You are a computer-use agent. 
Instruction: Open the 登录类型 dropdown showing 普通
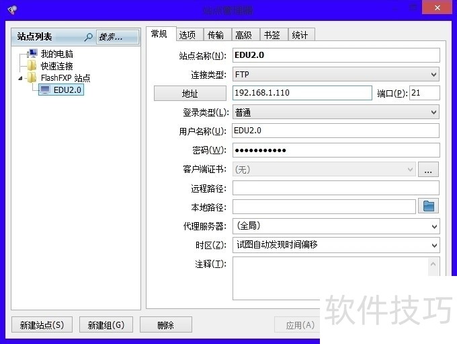point(335,112)
